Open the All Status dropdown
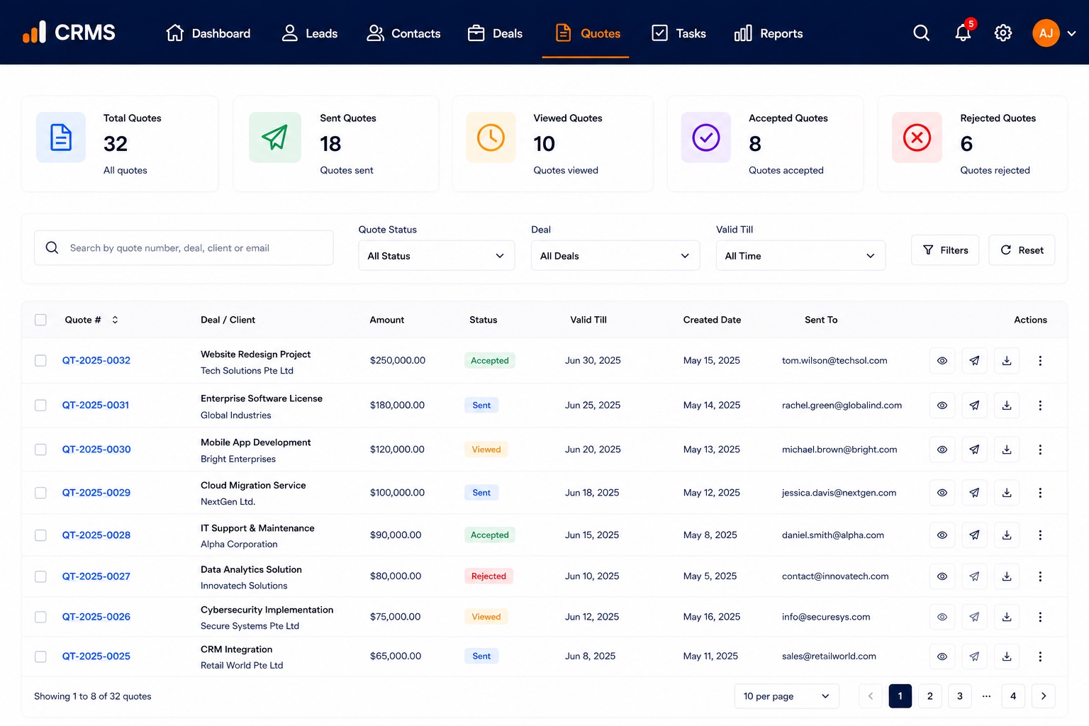Screen dimensions: 1089x726 436,256
